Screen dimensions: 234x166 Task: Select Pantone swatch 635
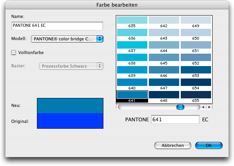[x=132, y=20]
